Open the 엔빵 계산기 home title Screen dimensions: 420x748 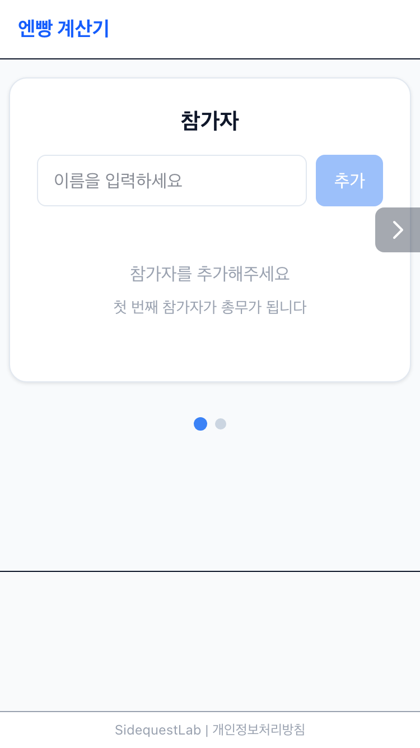click(x=63, y=29)
